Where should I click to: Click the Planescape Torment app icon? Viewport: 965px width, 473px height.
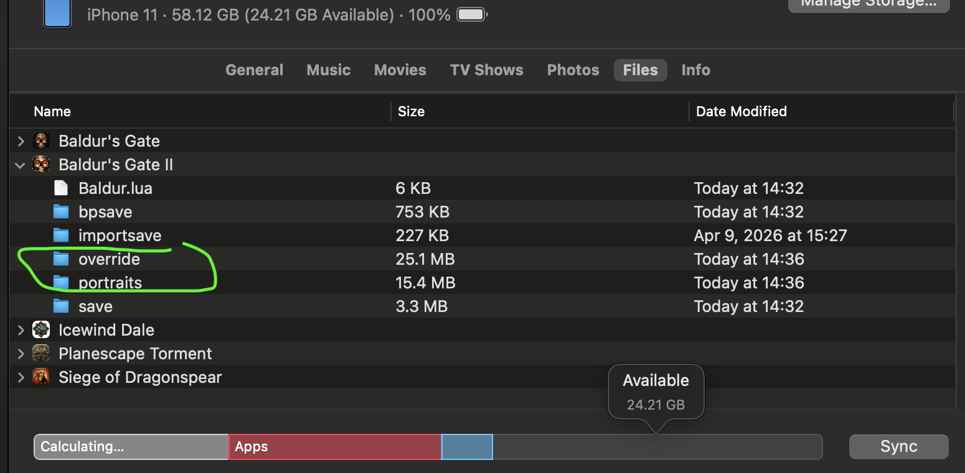pos(41,354)
